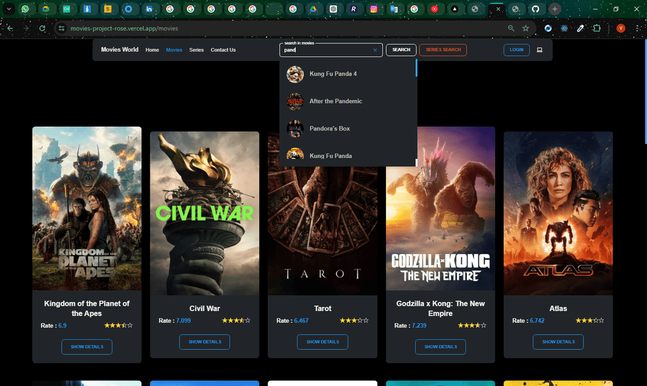Click the After the Pandemic avatar thumbnail
The image size is (647, 386).
[295, 102]
